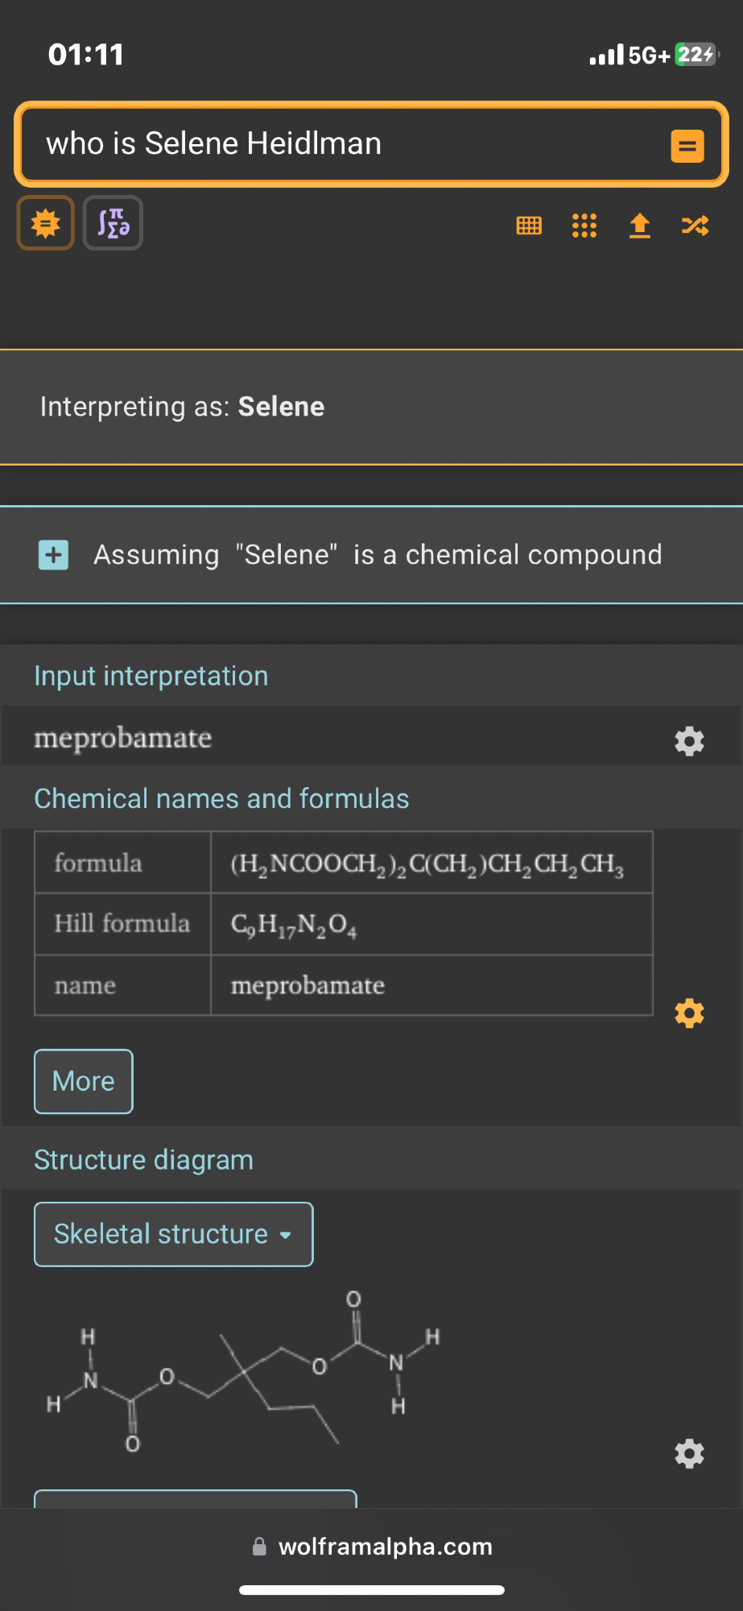The image size is (743, 1611).
Task: Open the orange gear beside formulas table
Action: [689, 1013]
